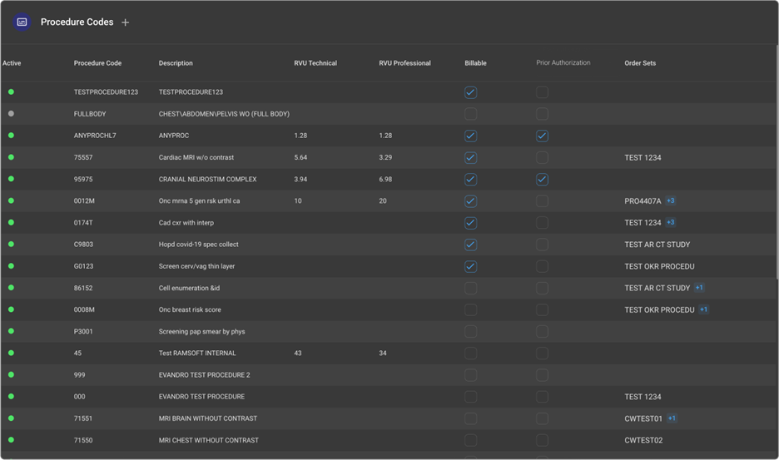This screenshot has height=460, width=779.
Task: Click the active status dot for 0012M
Action: tap(11, 200)
